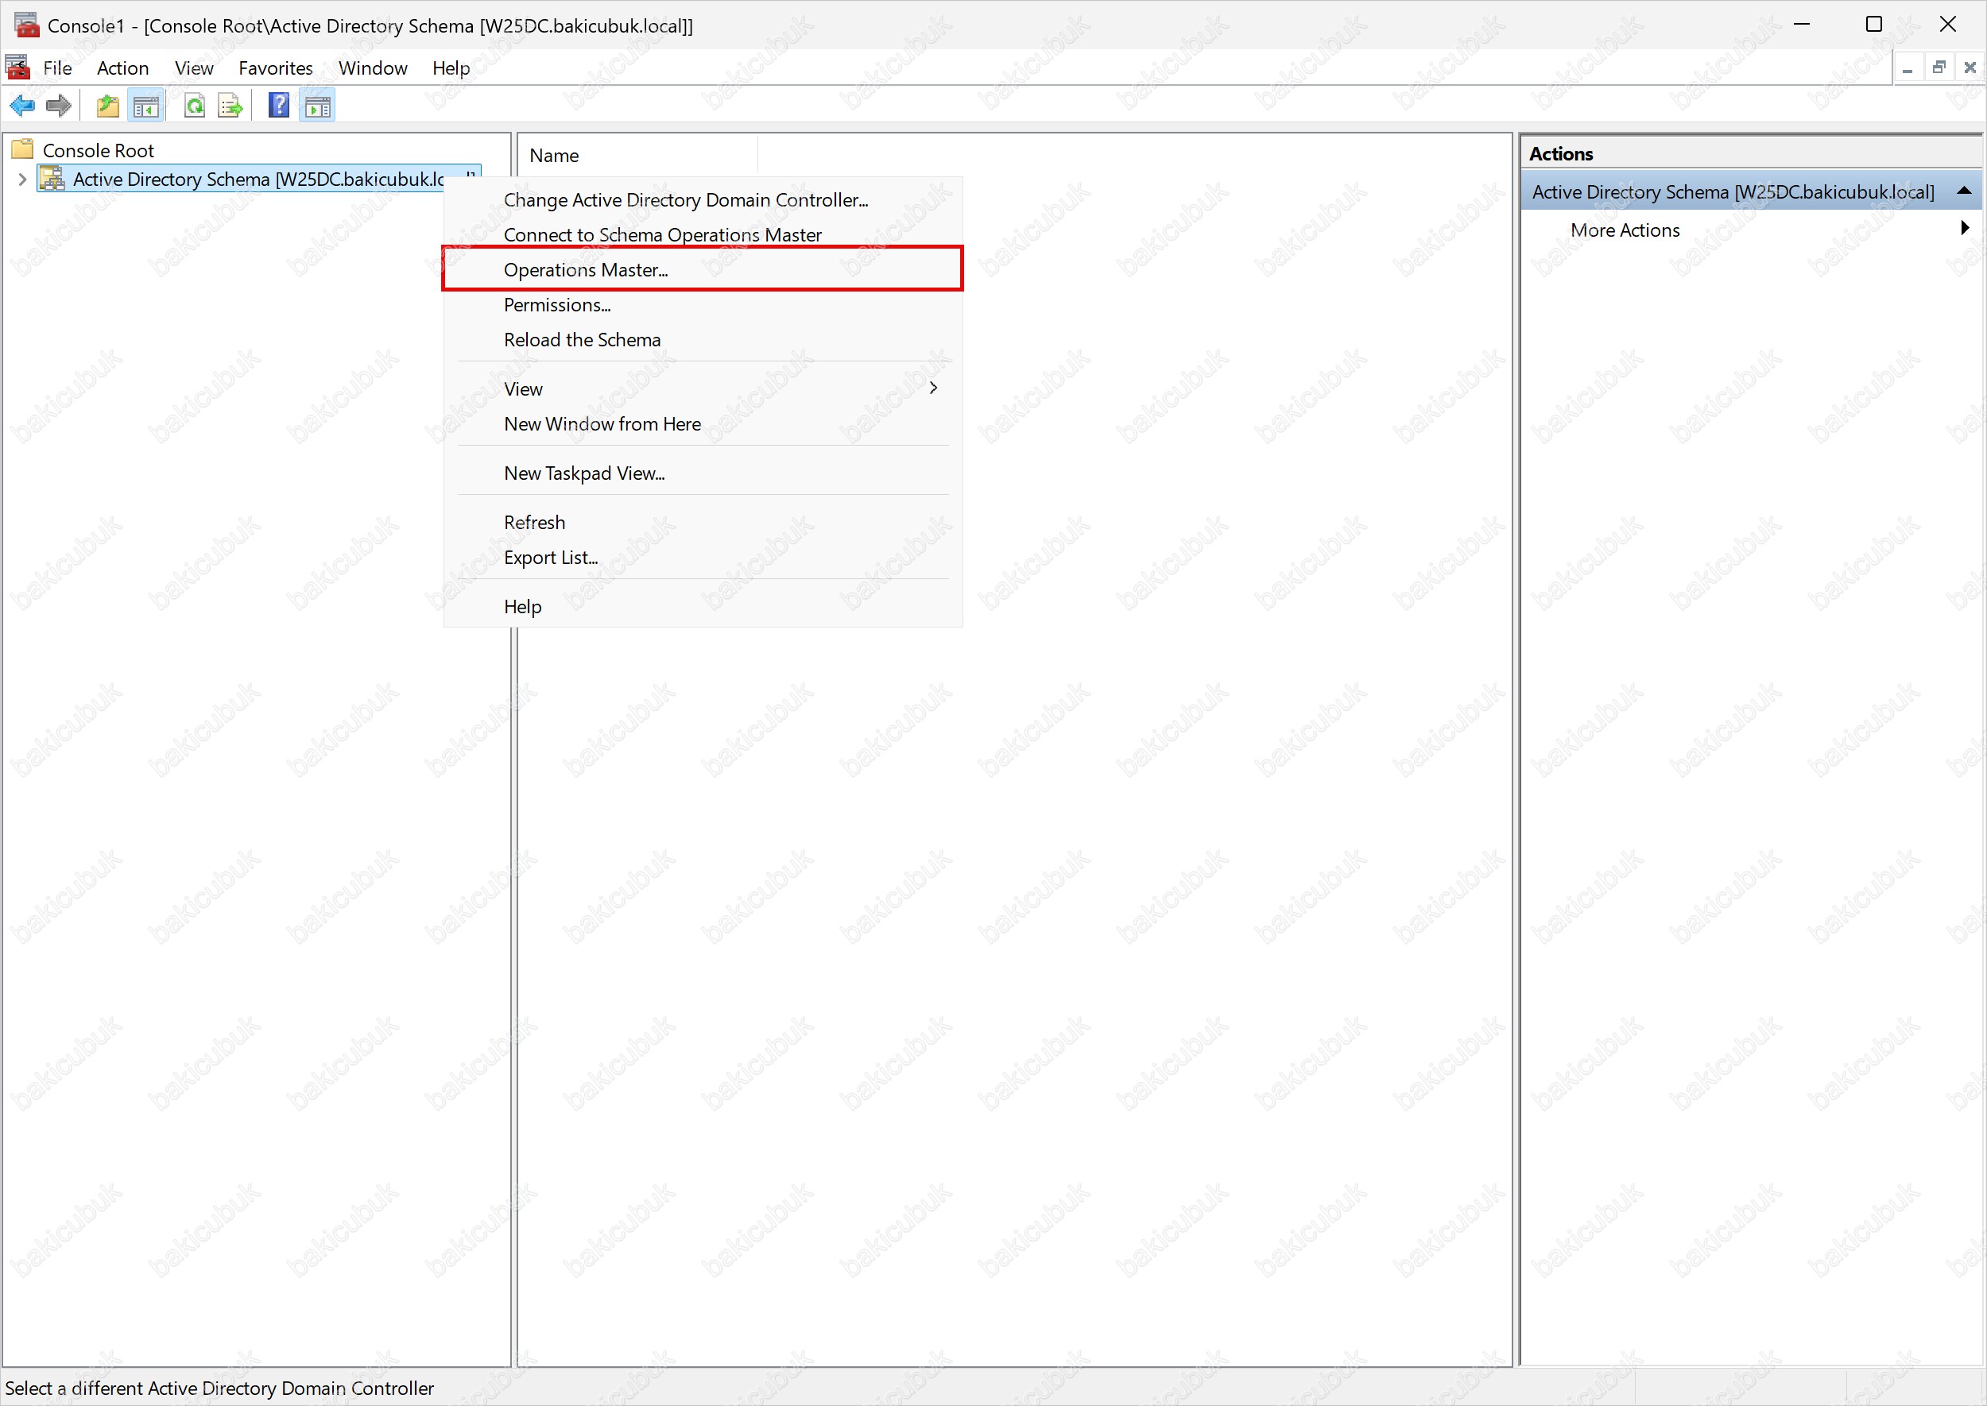Click the Up one level folder icon

click(x=107, y=106)
